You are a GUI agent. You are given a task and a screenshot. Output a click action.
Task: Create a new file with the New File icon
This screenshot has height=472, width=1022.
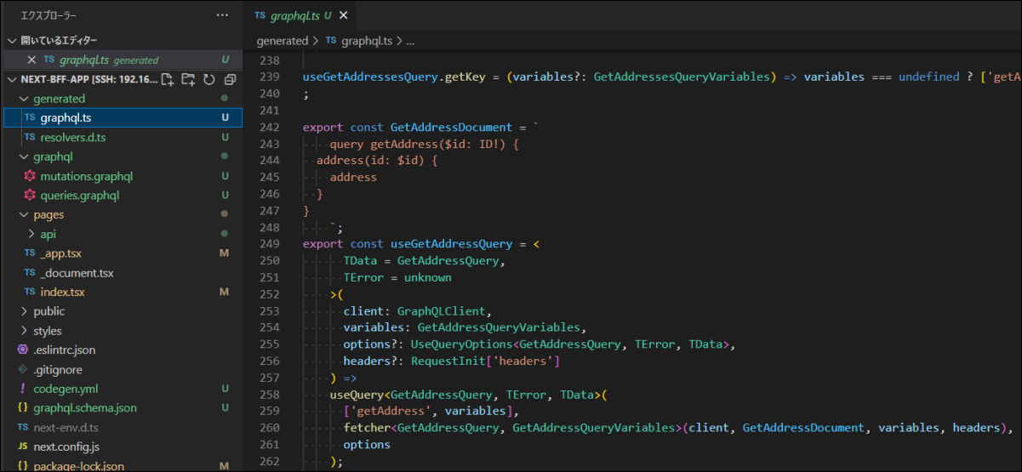(x=168, y=80)
